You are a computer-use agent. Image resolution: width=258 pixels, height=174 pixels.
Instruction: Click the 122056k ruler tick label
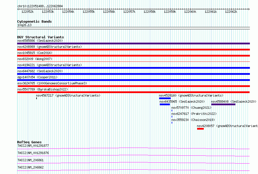tap(109, 12)
